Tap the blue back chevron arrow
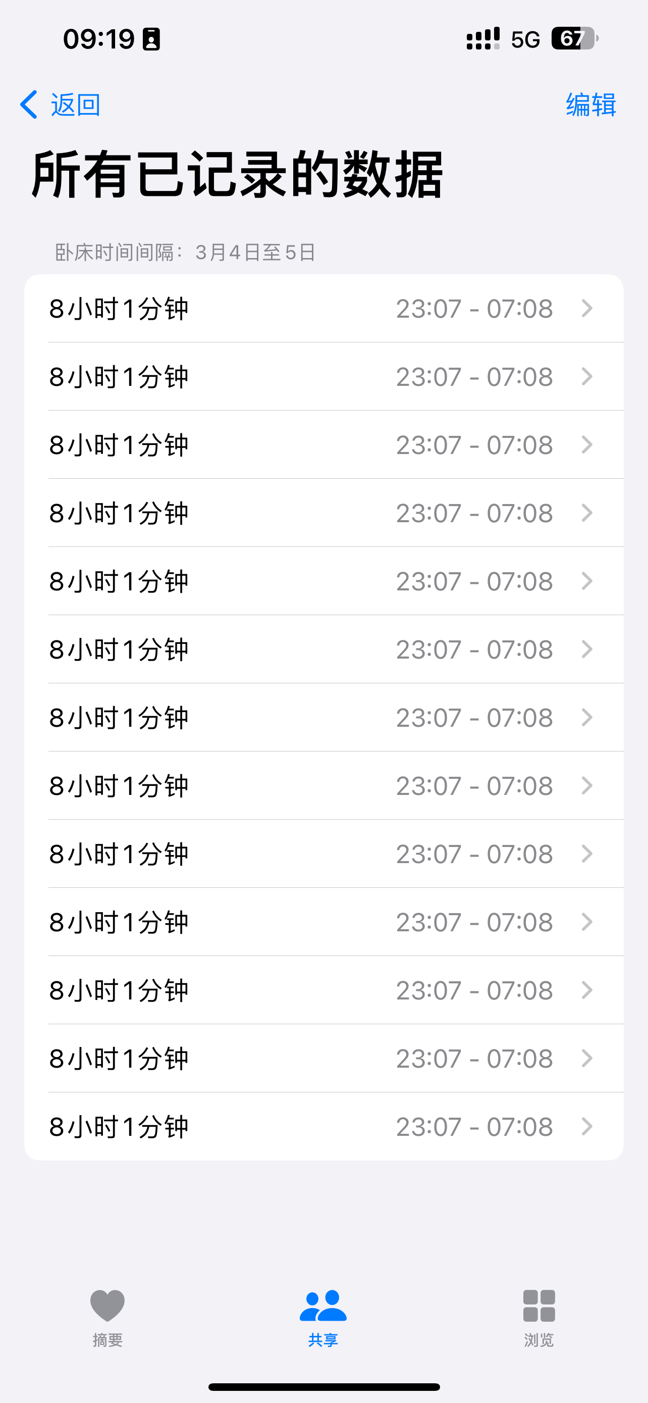 [29, 104]
